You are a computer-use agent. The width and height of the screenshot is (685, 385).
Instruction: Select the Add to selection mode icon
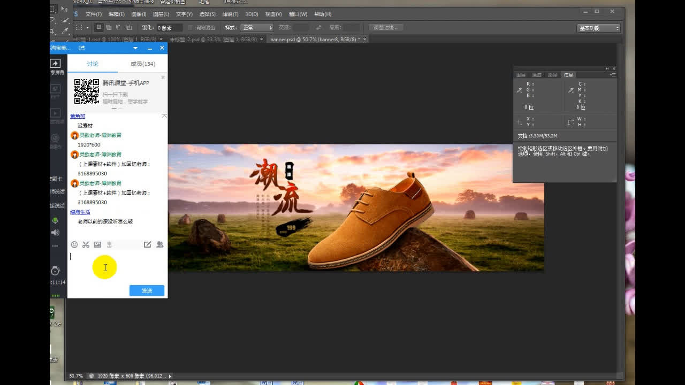click(x=109, y=27)
